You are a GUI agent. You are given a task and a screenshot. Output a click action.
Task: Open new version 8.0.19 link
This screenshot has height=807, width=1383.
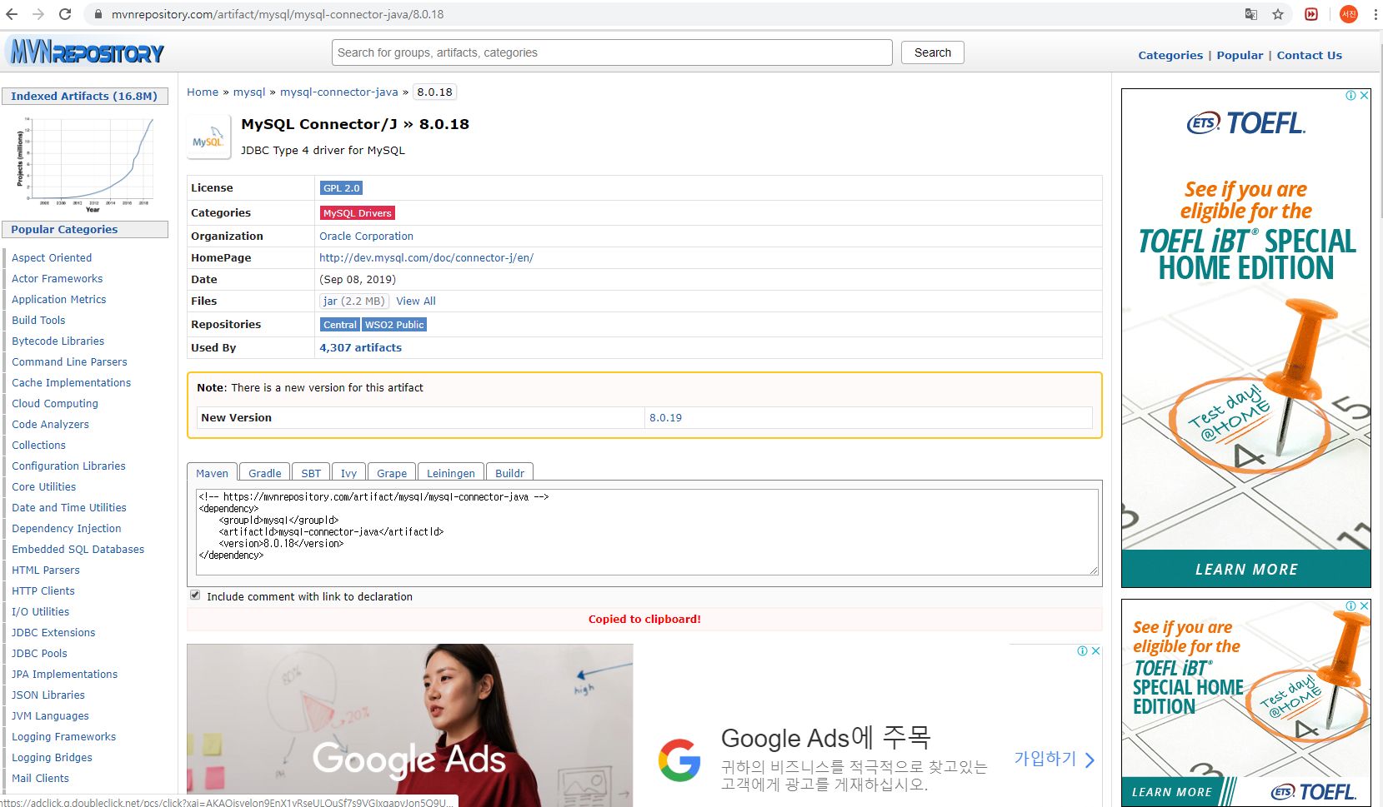[x=665, y=418]
